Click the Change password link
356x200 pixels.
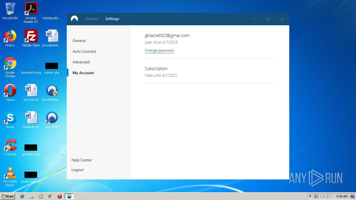[159, 51]
